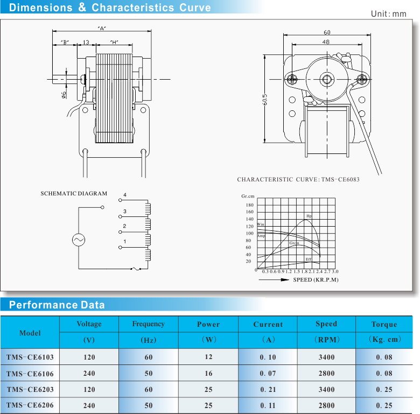Click the Unit: mm label

tap(388, 13)
